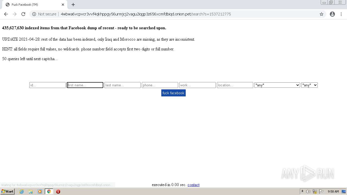
Task: Launch Internet Explorer from taskbar
Action: click(x=22, y=191)
